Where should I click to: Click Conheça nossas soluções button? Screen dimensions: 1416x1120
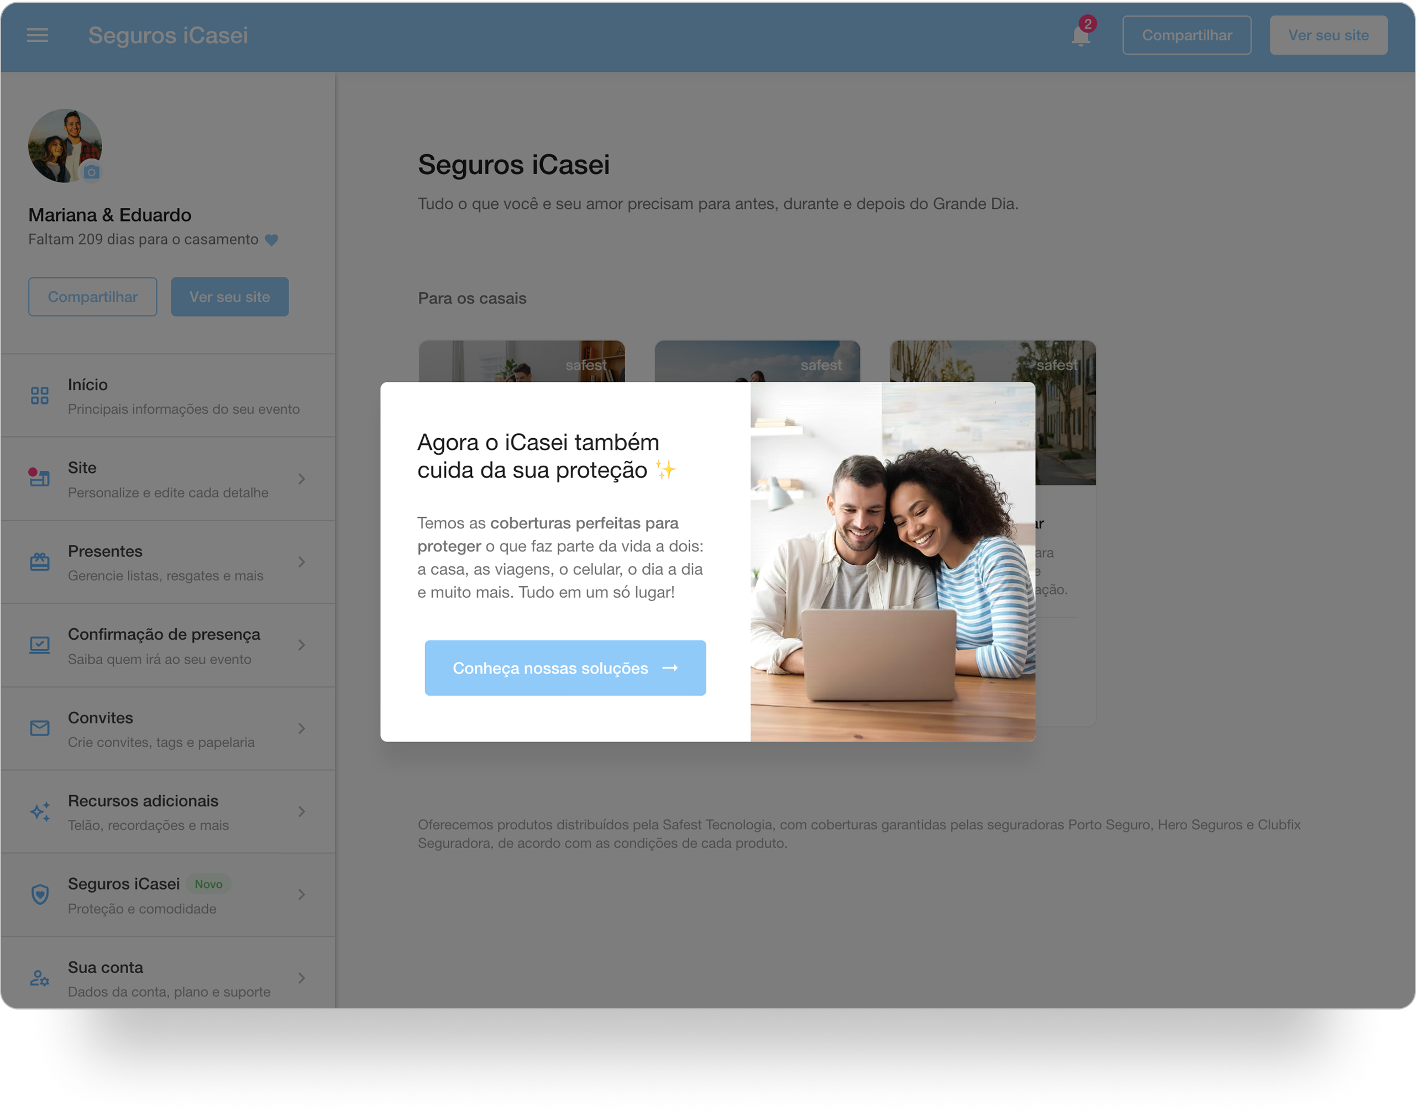(x=565, y=668)
